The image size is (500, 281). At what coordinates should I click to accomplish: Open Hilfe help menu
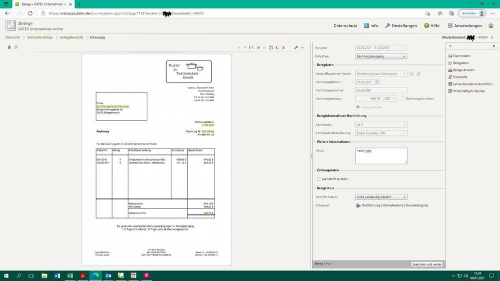431,25
